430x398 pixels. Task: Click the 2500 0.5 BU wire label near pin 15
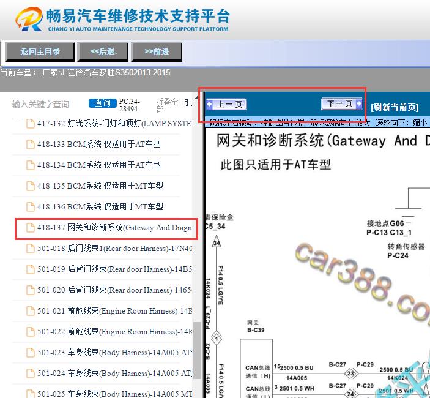point(297,368)
